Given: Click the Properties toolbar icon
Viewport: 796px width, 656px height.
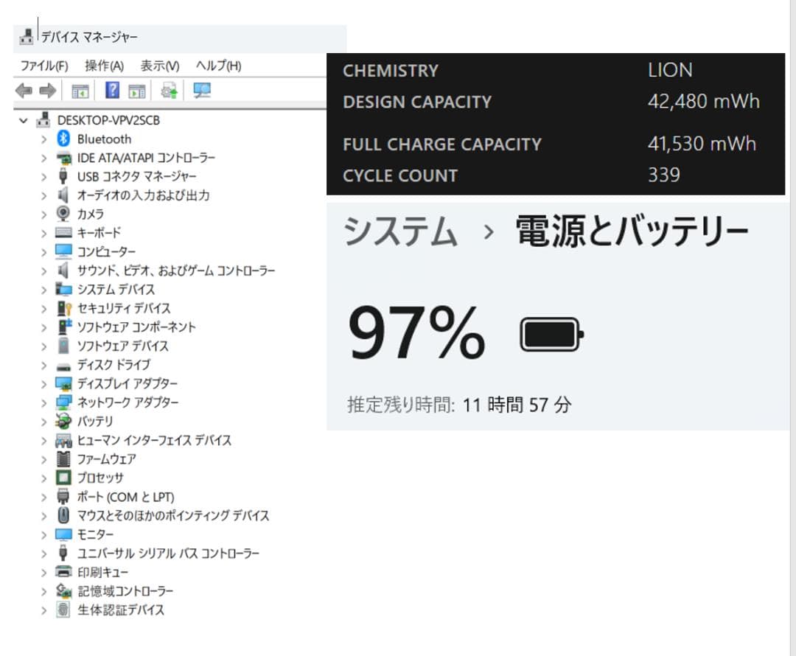Looking at the screenshot, I should [x=136, y=90].
